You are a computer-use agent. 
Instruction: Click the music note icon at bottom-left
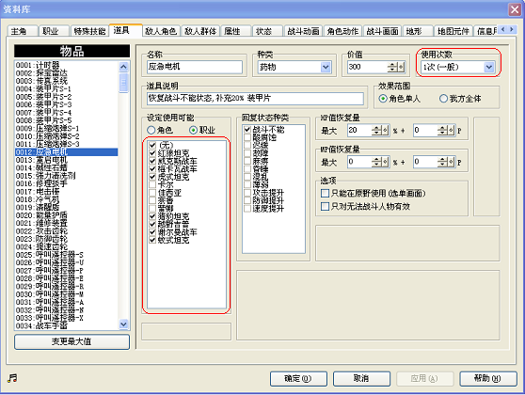(12, 378)
